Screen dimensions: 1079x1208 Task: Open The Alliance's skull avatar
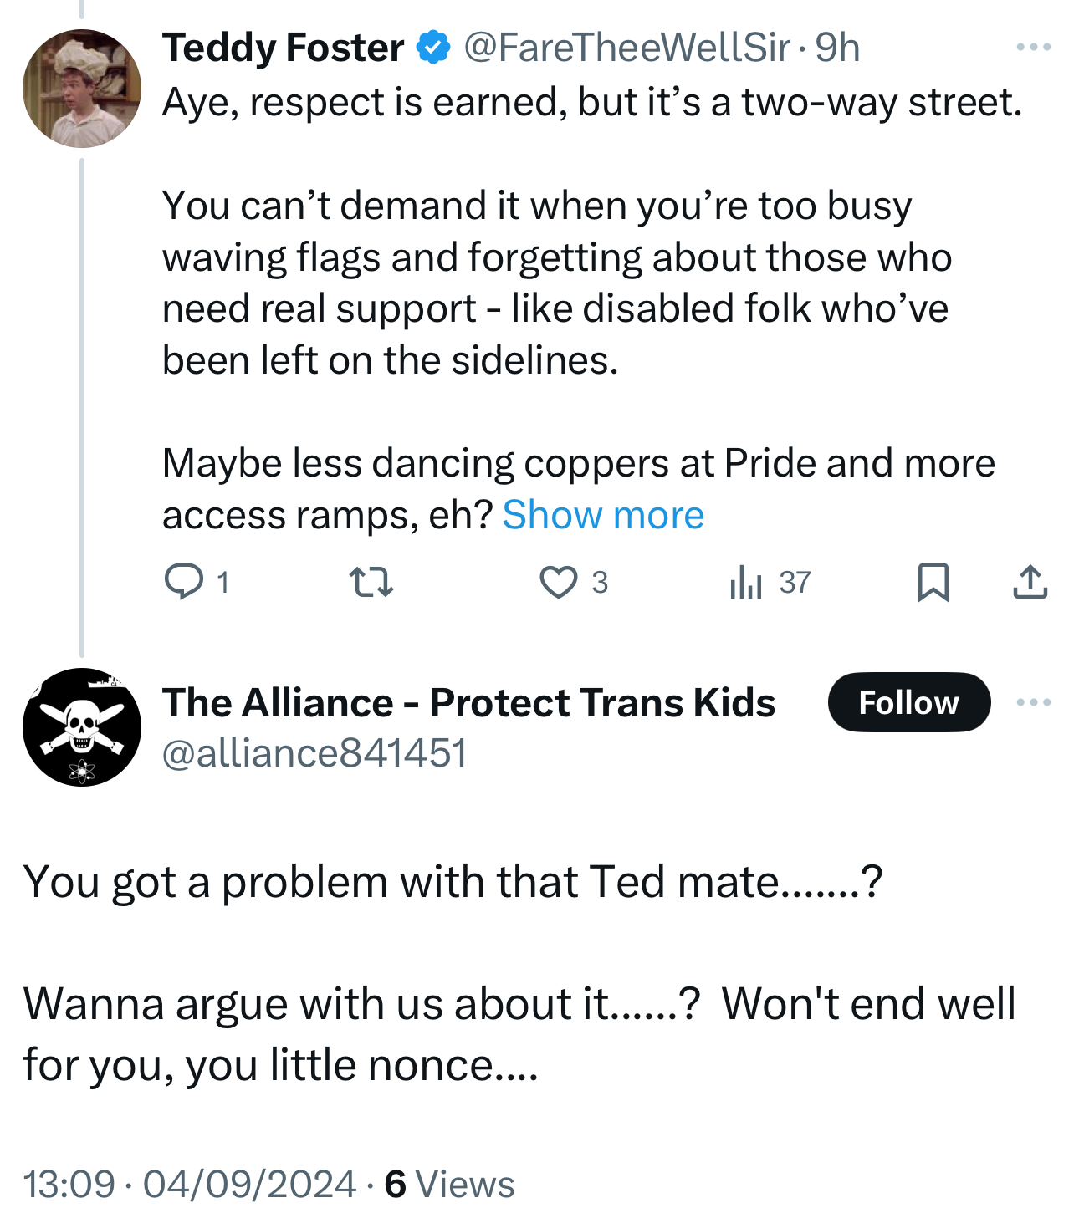tap(82, 727)
